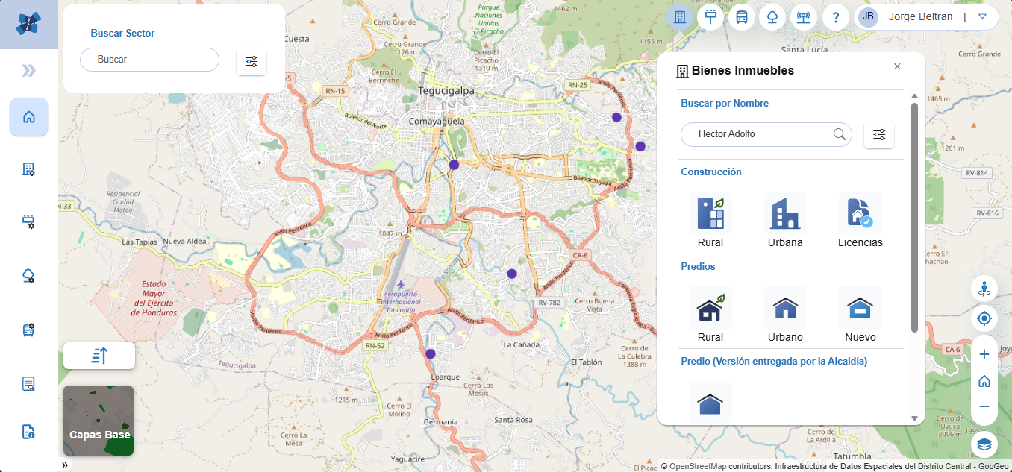Click the billboard signage icon
This screenshot has width=1012, height=472.
710,17
